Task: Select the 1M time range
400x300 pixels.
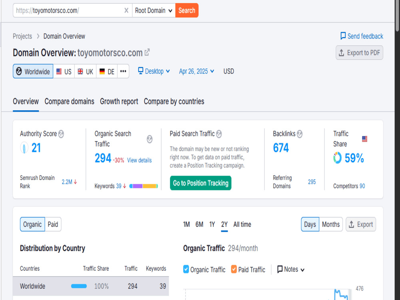Action: point(186,224)
